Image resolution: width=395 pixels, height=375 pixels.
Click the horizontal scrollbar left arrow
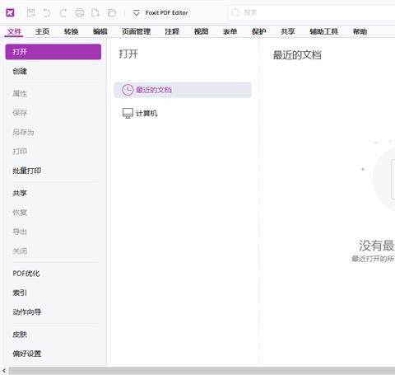coord(4,371)
